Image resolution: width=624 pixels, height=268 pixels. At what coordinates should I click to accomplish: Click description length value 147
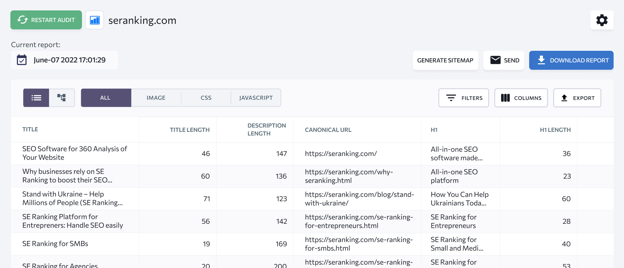(281, 154)
